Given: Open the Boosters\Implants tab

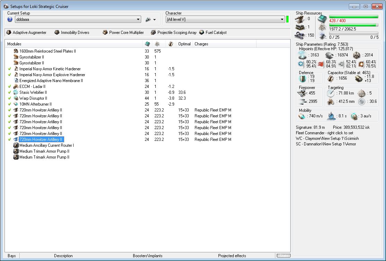Looking at the screenshot, I should click(x=148, y=256).
